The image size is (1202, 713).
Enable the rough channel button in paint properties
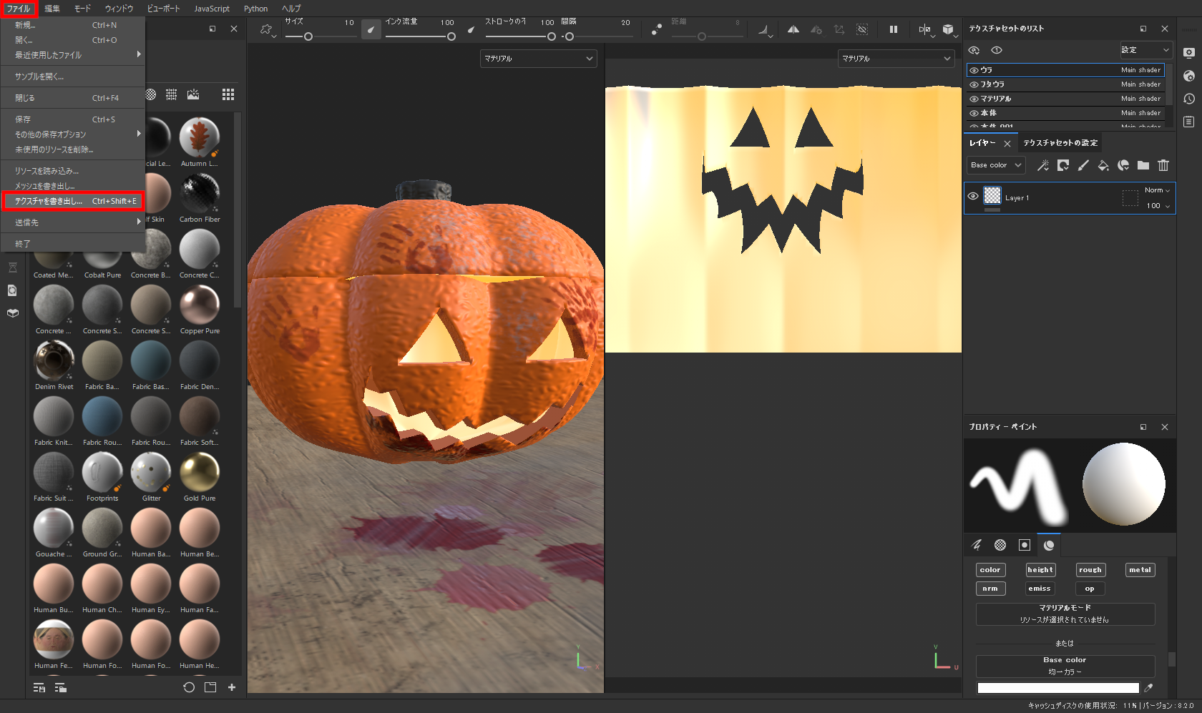click(1090, 569)
